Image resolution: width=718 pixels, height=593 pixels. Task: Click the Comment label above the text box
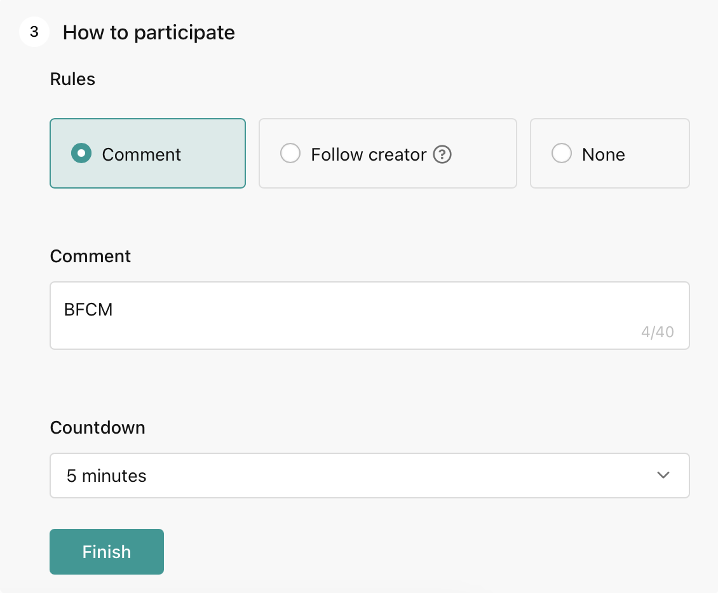click(90, 256)
